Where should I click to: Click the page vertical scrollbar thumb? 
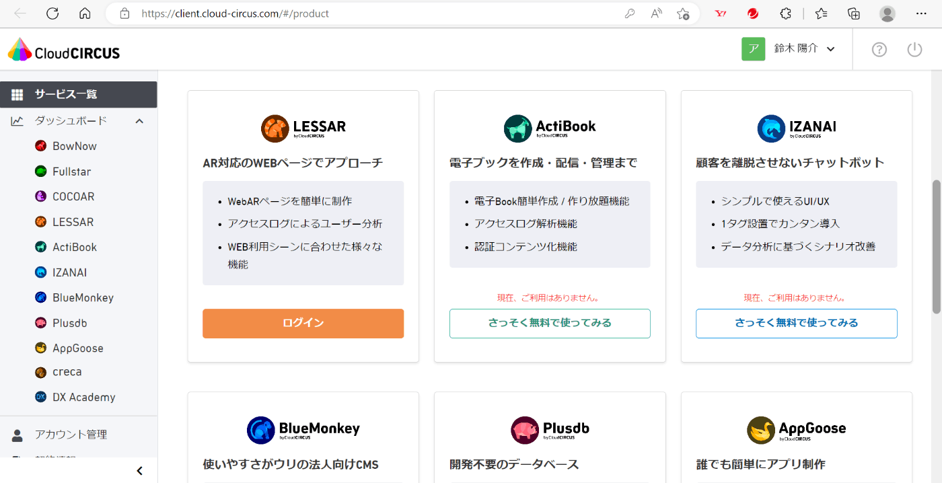click(x=936, y=246)
